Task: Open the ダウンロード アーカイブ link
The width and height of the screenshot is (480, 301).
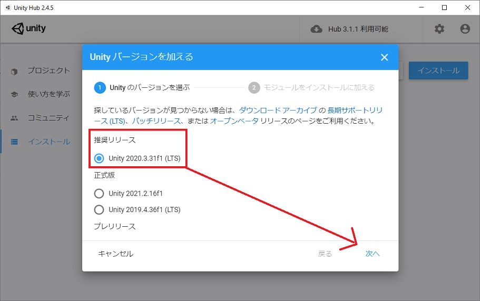Action: (278, 111)
